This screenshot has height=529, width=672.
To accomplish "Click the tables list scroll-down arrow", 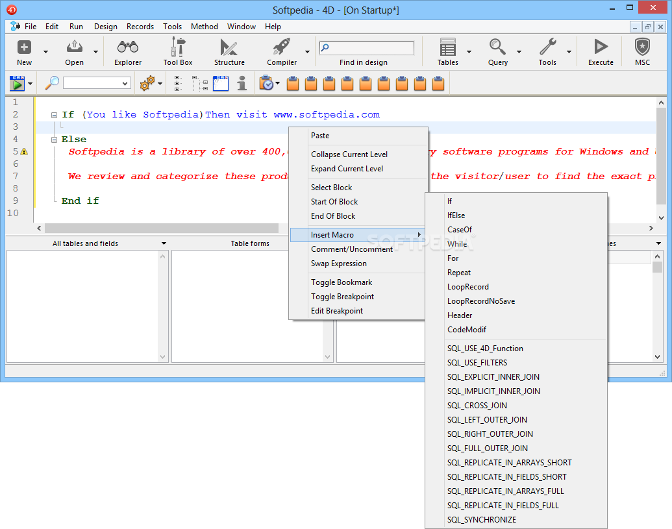I will click(x=162, y=356).
